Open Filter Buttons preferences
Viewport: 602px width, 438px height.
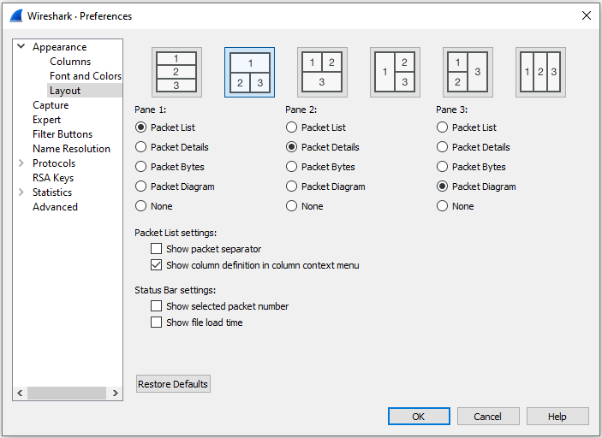(63, 134)
